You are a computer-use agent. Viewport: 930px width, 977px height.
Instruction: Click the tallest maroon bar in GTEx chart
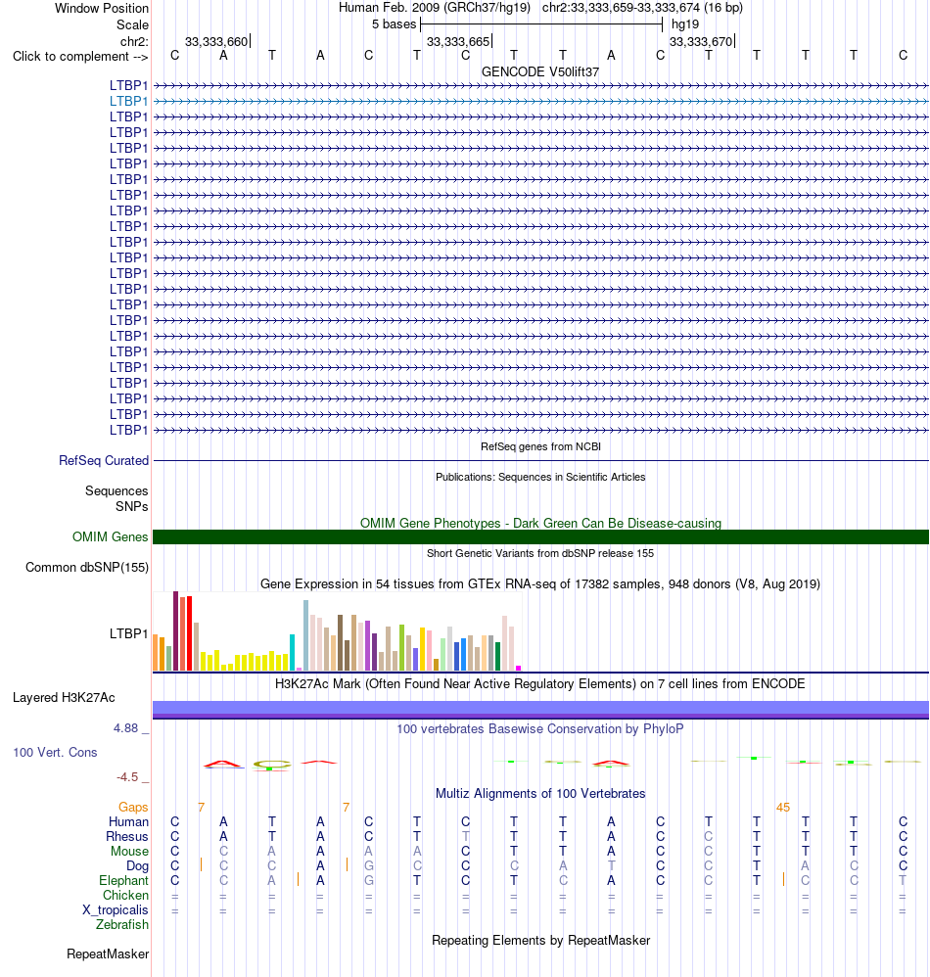[x=175, y=630]
